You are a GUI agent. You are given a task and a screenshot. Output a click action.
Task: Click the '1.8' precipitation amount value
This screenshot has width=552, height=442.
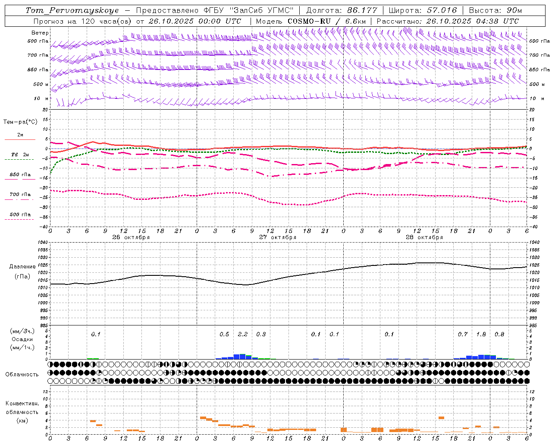coord(481,334)
